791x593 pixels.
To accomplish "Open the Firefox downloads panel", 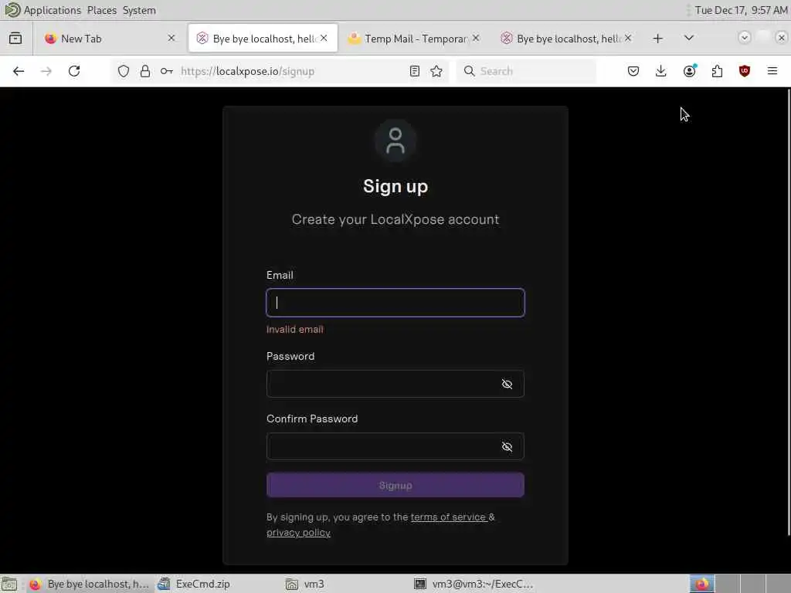I will click(661, 71).
